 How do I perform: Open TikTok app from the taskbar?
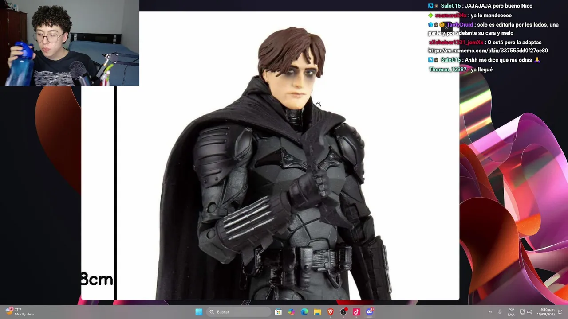(356, 312)
